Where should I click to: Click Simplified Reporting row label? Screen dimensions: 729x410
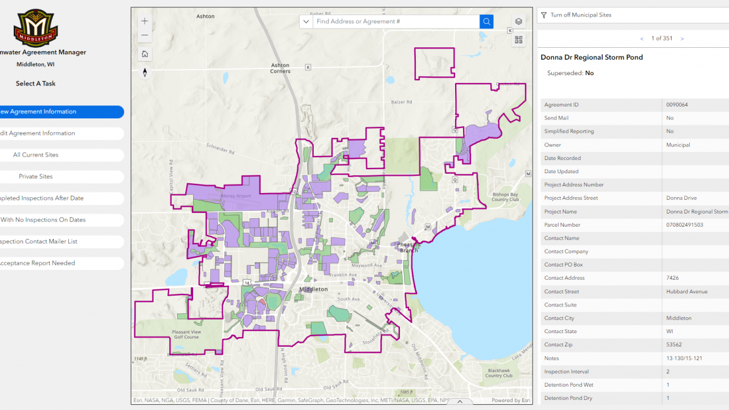[569, 132]
